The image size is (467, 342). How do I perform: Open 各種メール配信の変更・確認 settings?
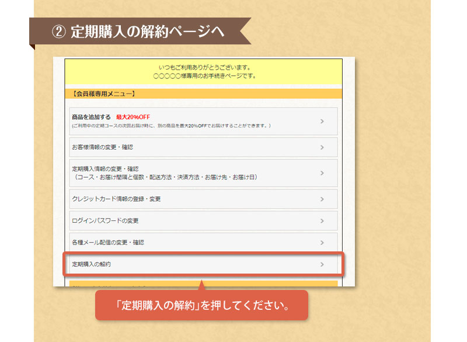pyautogui.click(x=107, y=243)
